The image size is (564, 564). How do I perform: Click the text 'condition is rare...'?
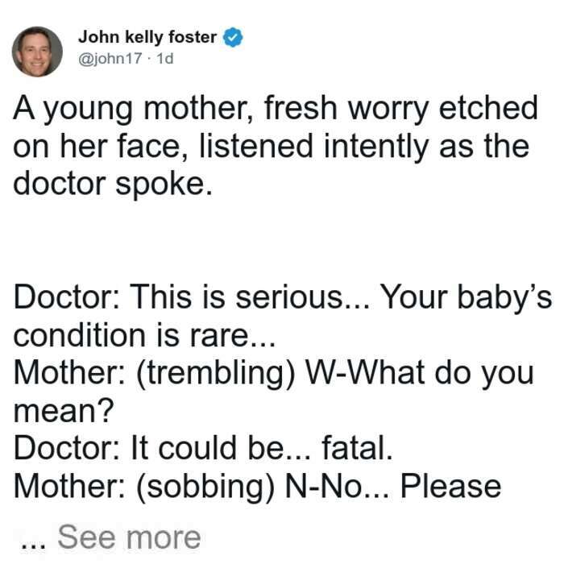coord(144,335)
